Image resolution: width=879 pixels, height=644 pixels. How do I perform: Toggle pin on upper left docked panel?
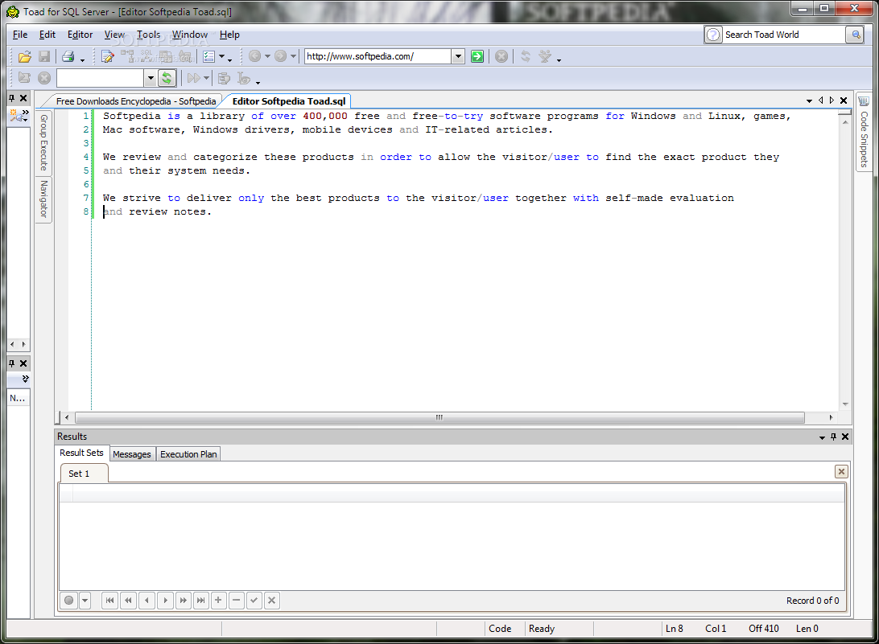12,98
